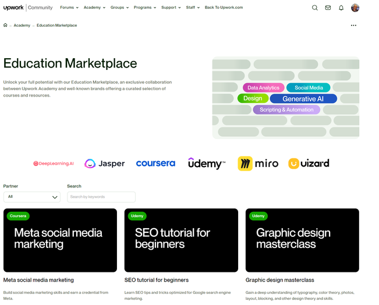Click the Coursera badge on Meta card
The width and height of the screenshot is (379, 305).
(18, 216)
